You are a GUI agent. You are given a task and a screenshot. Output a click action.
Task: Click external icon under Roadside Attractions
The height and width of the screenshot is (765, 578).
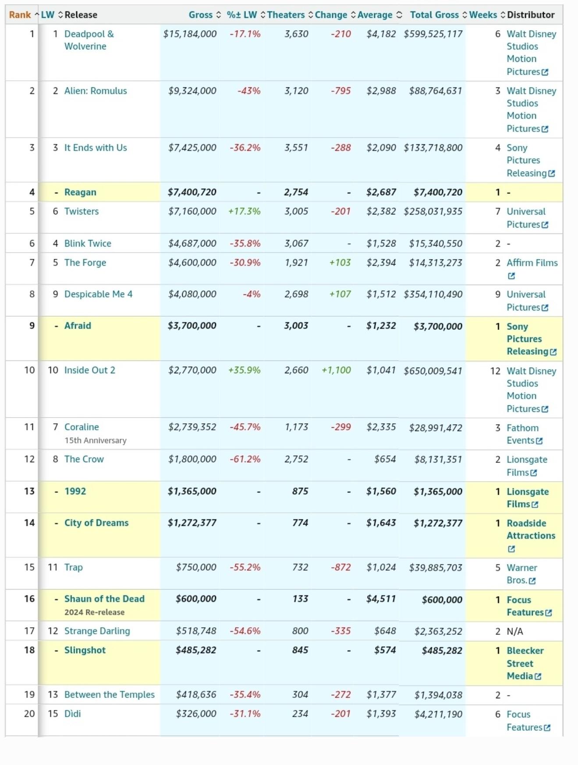[511, 549]
